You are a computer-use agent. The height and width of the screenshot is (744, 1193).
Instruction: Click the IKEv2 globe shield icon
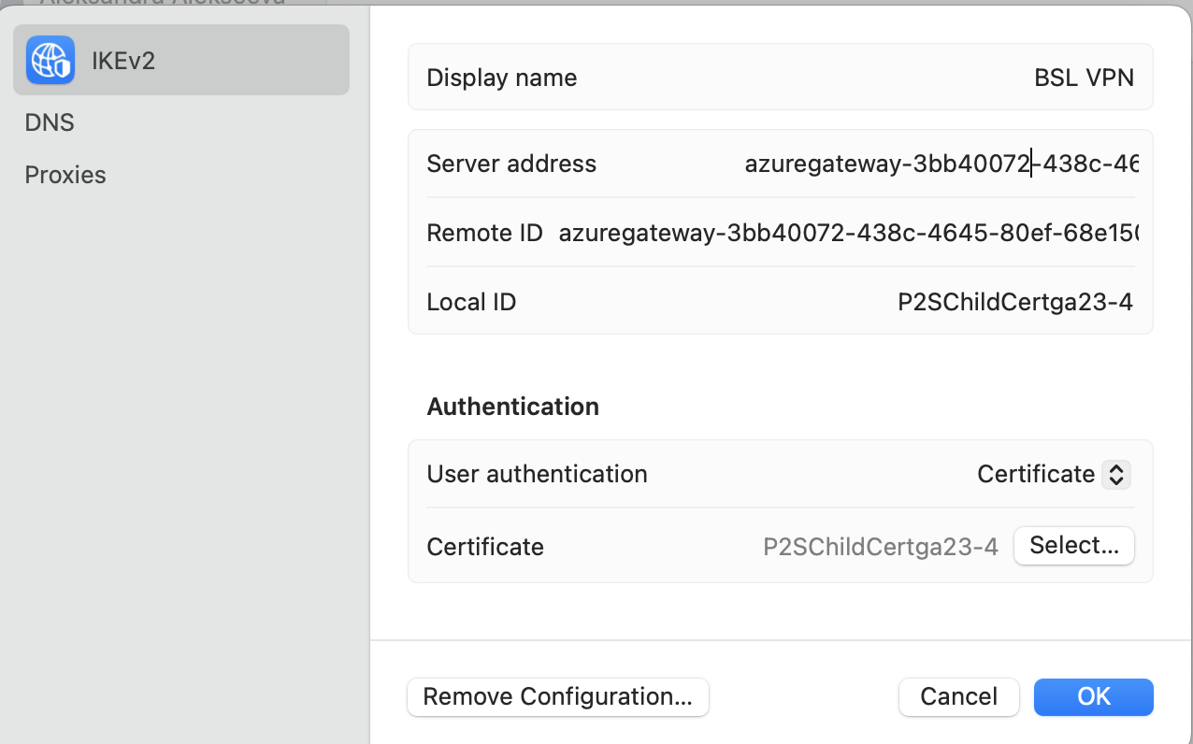[50, 60]
